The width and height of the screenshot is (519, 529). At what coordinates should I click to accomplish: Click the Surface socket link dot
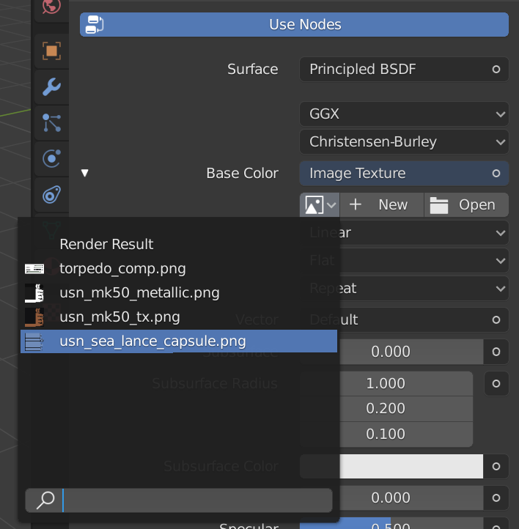(x=496, y=69)
